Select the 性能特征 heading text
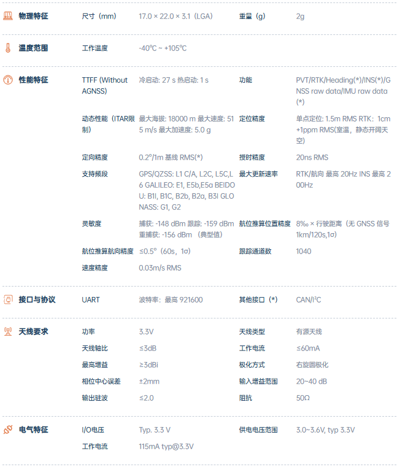Viewport: 397px width, 467px height. (33, 80)
